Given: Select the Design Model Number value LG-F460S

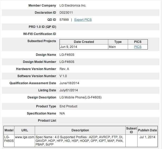Looking at the screenshot, I should 67,62.
